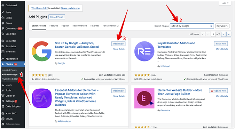The width and height of the screenshot is (235, 129).
Task: Click the Elementor Website Builder logo
Action: (x=144, y=98)
